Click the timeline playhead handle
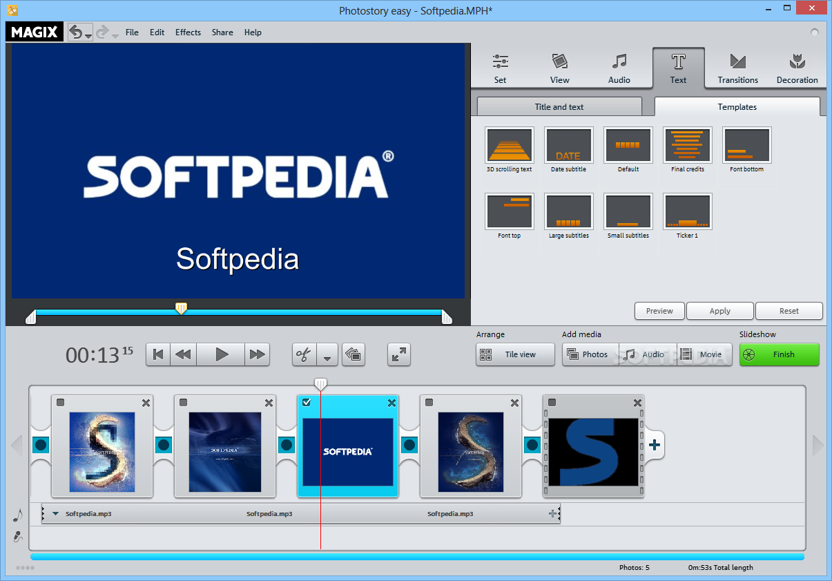 point(320,383)
